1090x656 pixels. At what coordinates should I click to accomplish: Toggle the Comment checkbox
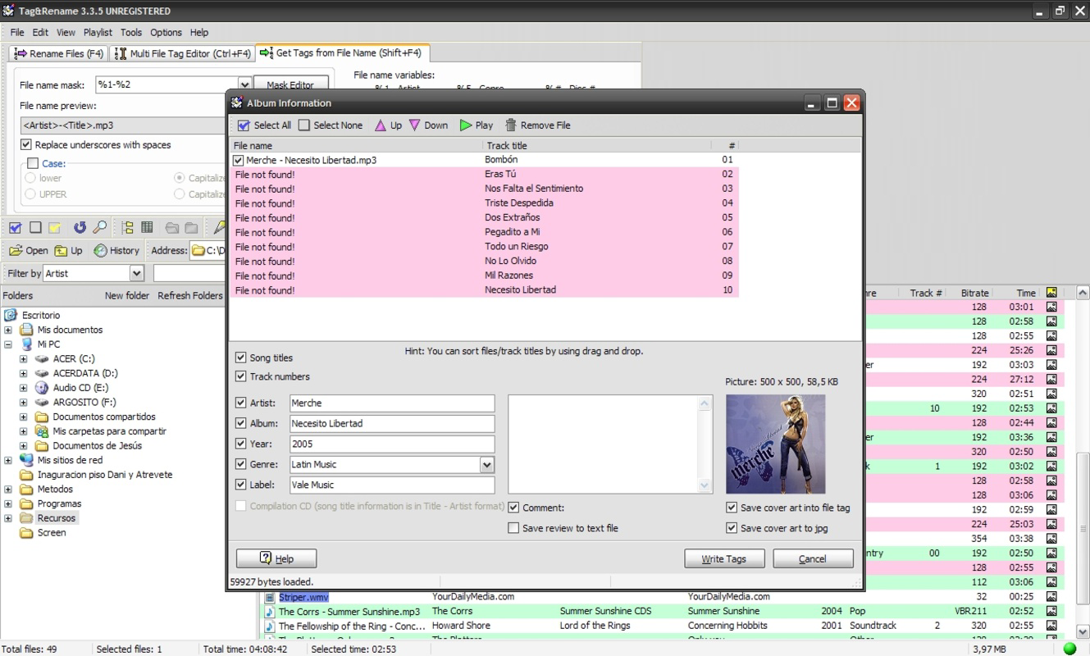tap(513, 508)
